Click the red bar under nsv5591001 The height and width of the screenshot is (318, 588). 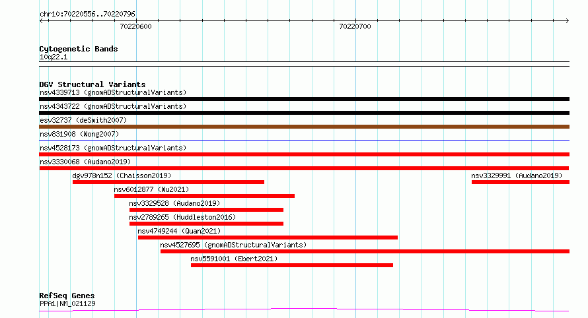(292, 266)
